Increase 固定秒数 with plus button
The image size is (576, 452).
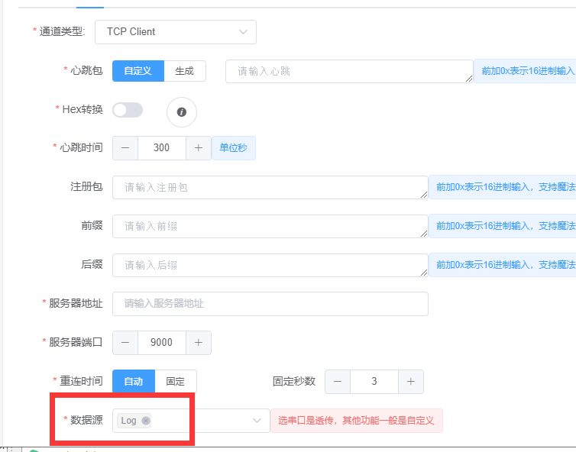point(410,381)
